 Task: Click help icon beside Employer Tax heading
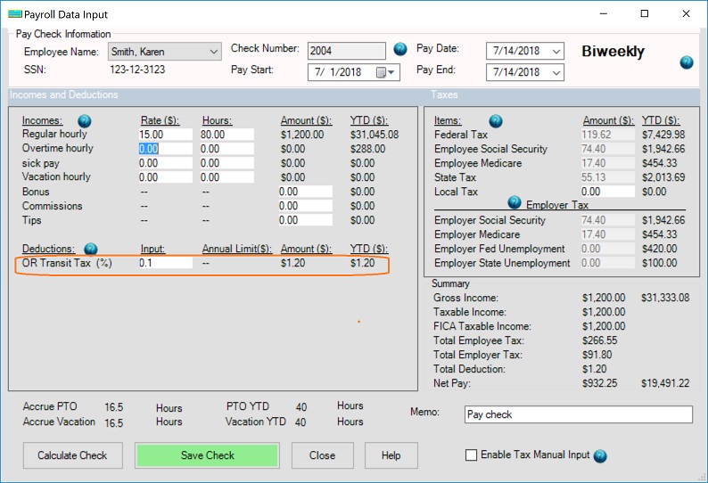click(515, 202)
